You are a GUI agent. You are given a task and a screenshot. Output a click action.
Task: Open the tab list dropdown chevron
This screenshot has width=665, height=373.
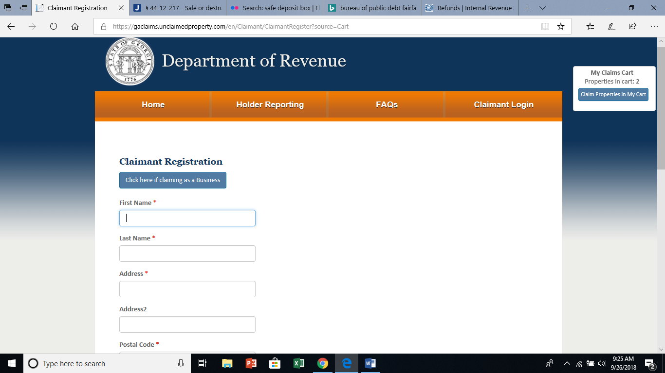tap(542, 8)
